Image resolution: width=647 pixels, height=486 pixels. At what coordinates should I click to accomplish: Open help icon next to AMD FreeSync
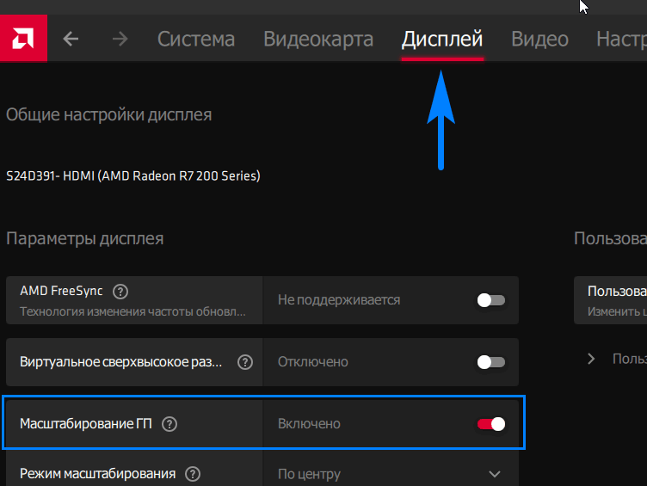tap(120, 292)
